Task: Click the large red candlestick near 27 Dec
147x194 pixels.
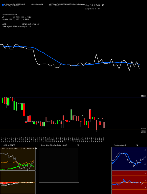Action: coord(90,114)
